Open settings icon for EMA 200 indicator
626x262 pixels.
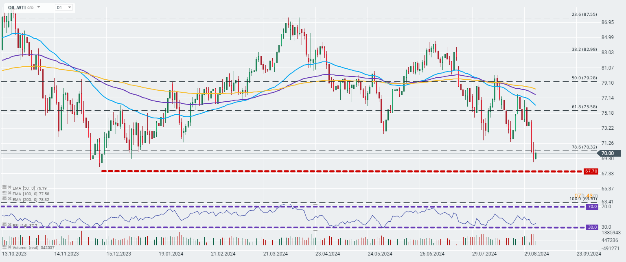pyautogui.click(x=4, y=199)
